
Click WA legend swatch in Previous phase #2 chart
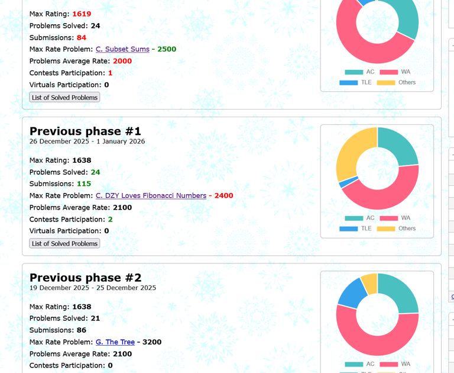[388, 364]
